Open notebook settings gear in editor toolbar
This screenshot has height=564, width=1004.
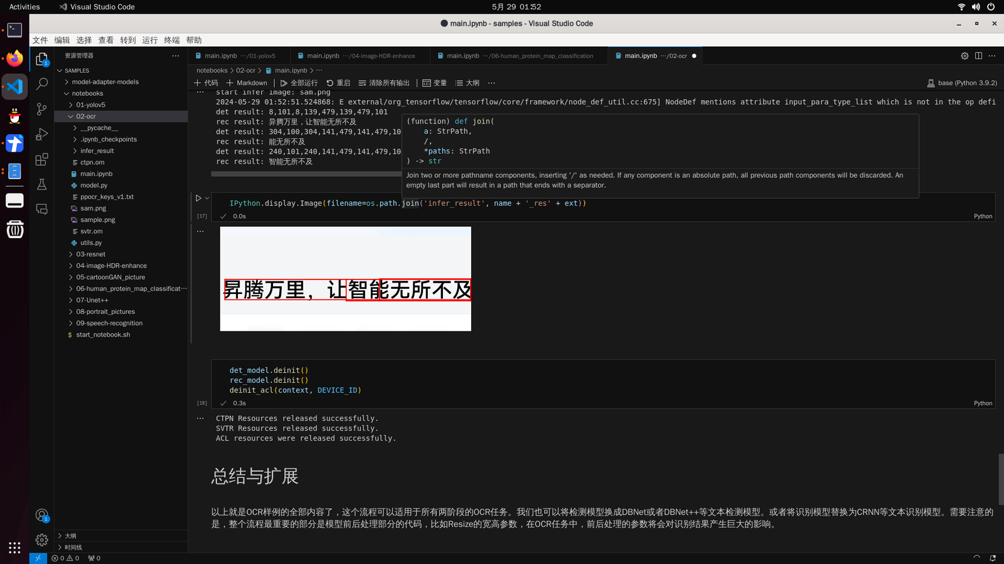(x=964, y=56)
